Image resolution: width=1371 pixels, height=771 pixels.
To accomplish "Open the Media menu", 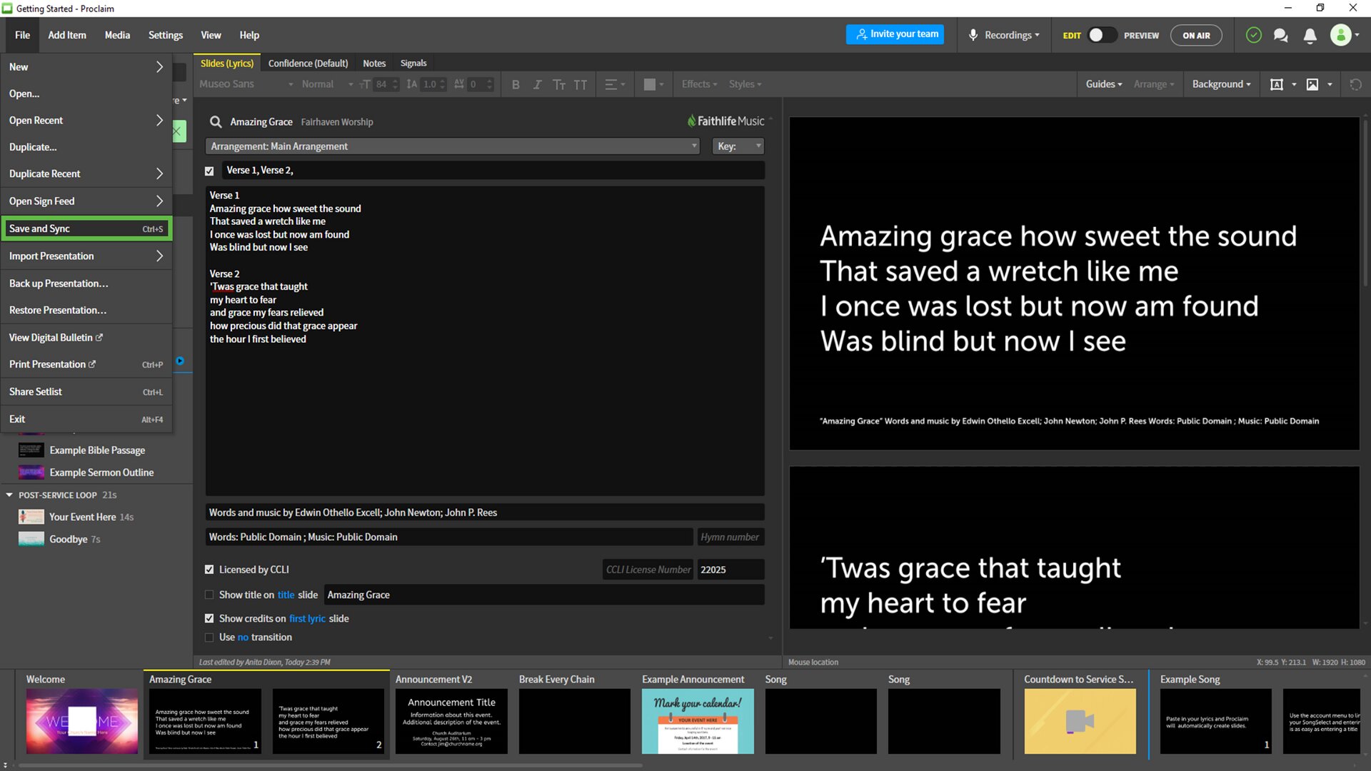I will [x=117, y=35].
